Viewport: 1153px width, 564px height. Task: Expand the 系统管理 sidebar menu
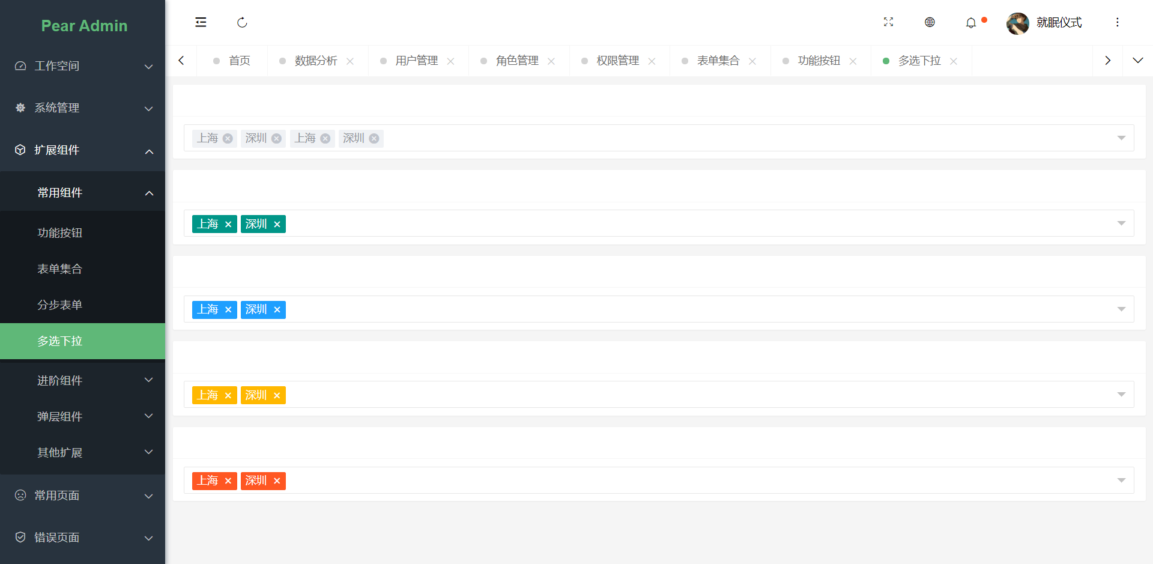point(82,108)
